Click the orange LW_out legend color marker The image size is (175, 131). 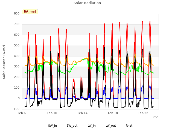[101, 126]
